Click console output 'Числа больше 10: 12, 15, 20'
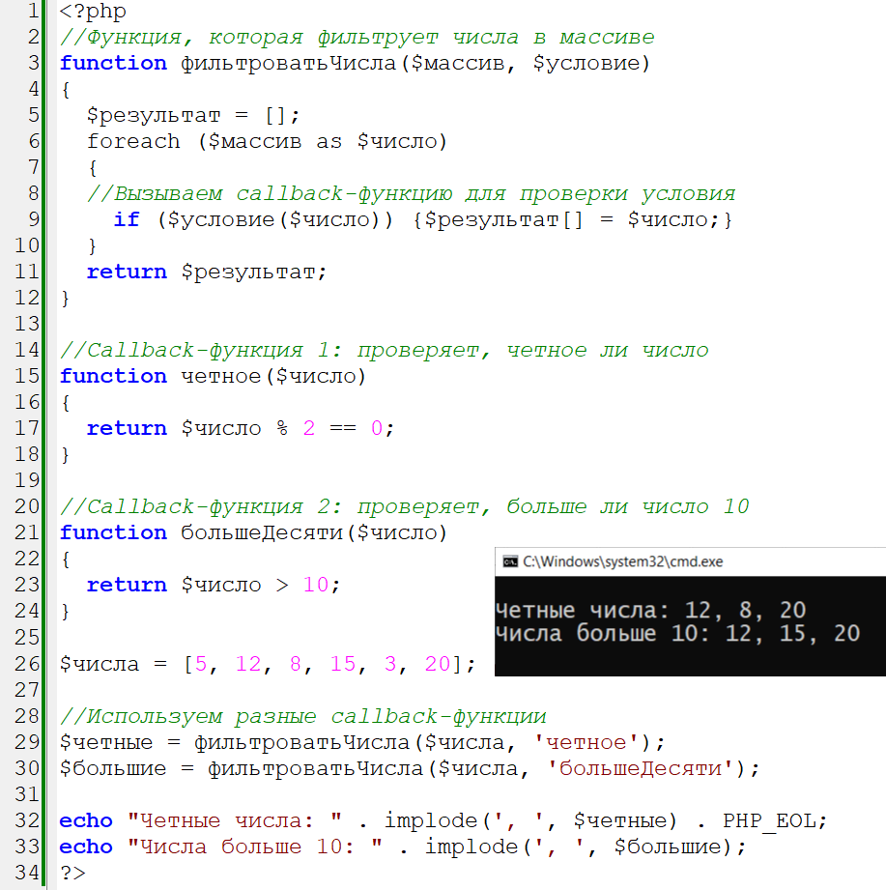 [x=677, y=634]
